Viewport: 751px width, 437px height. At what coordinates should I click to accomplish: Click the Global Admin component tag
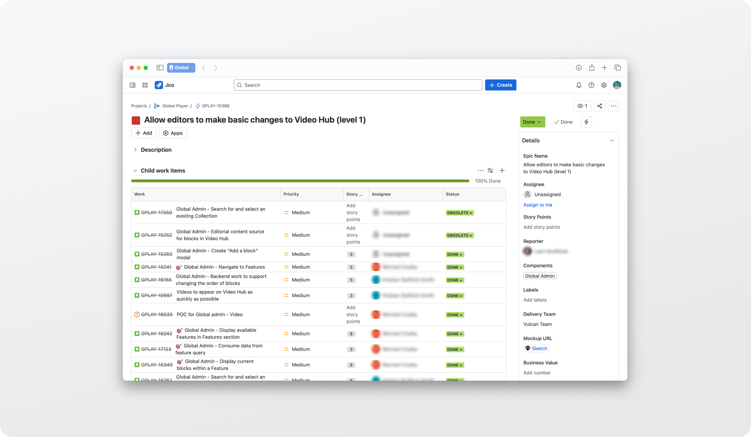(x=540, y=276)
